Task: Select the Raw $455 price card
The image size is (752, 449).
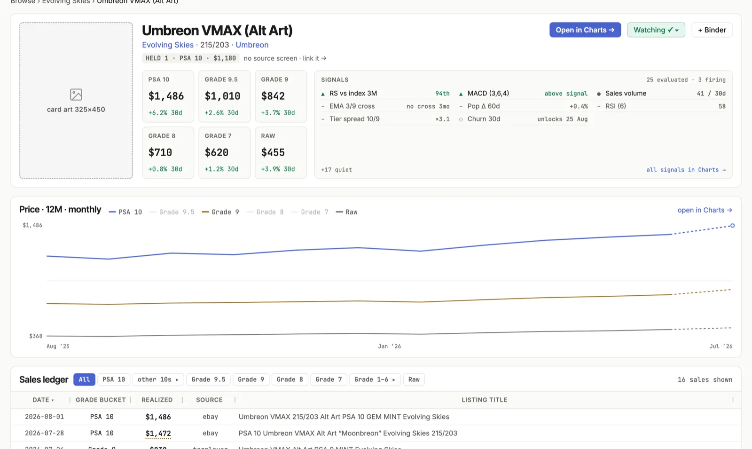Action: point(281,153)
